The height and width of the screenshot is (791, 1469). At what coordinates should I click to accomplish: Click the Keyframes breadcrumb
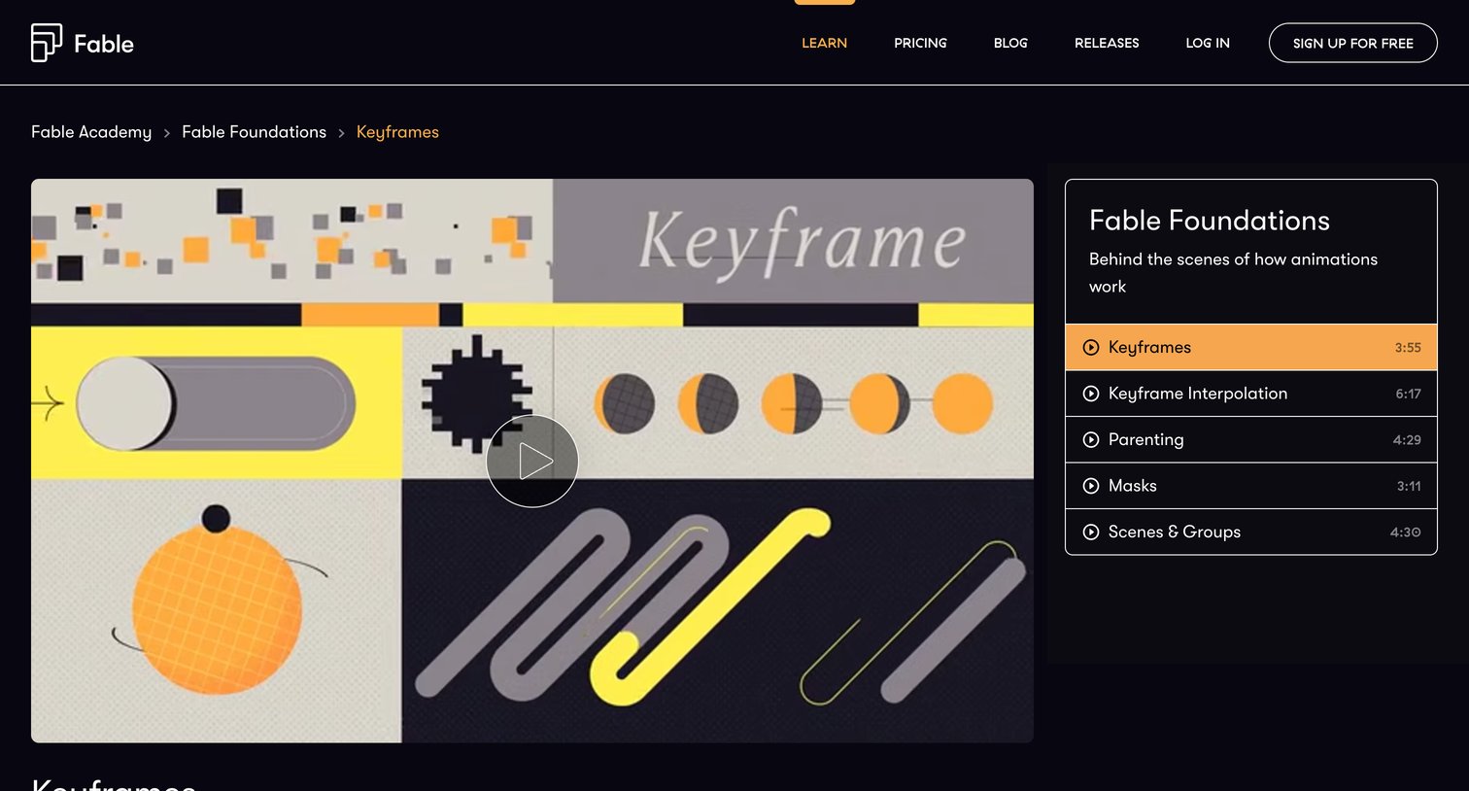pos(397,132)
